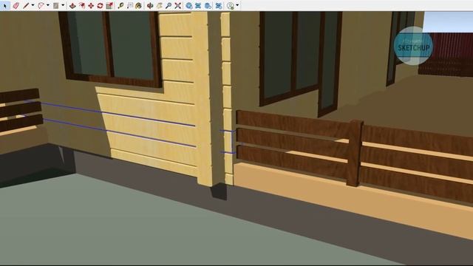The image size is (473, 266).
Task: Select the Zoom magnifier tool
Action: (169, 5)
